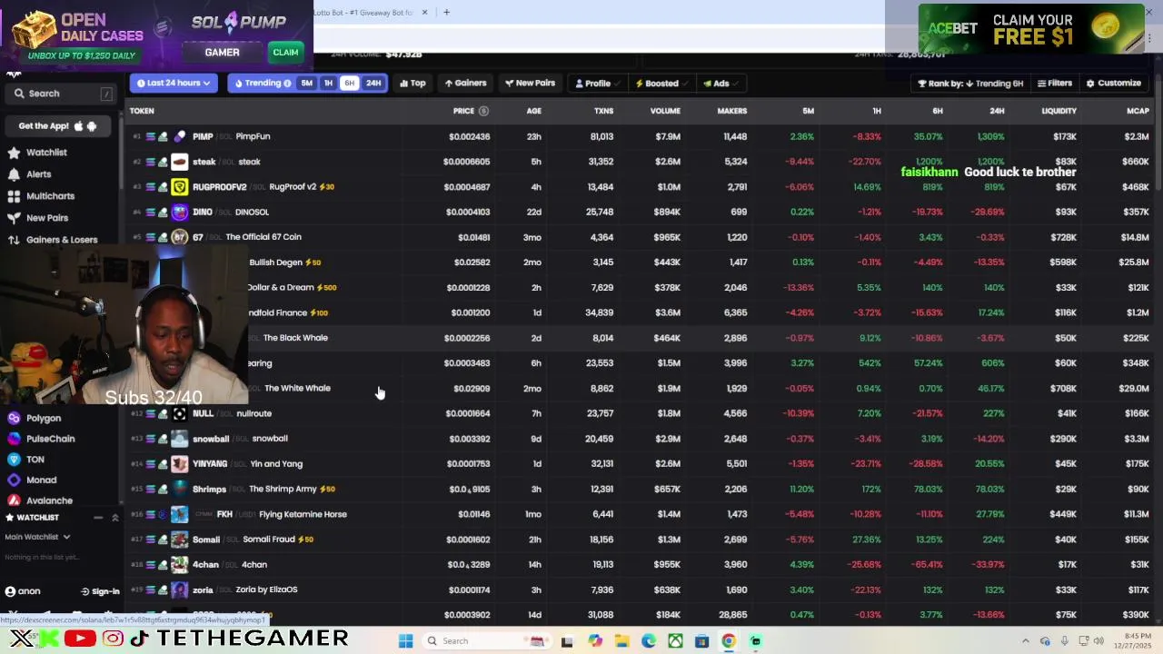Click The White Whale market cap $29.0M
The width and height of the screenshot is (1163, 654).
(1134, 389)
